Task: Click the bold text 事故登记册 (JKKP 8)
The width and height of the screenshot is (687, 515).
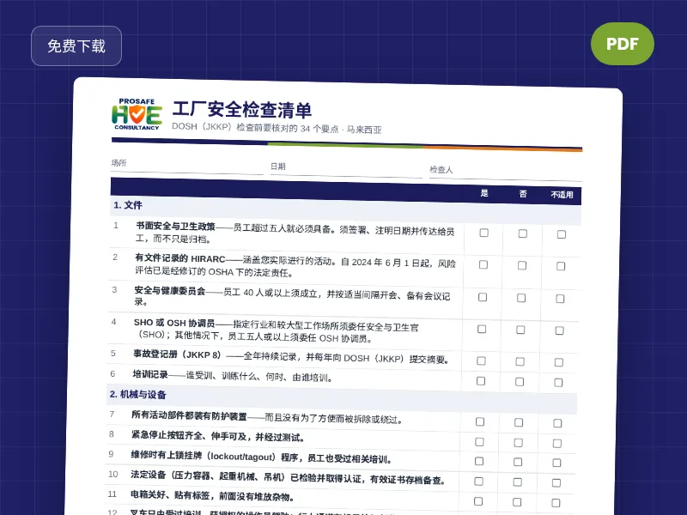Action: [x=178, y=354]
